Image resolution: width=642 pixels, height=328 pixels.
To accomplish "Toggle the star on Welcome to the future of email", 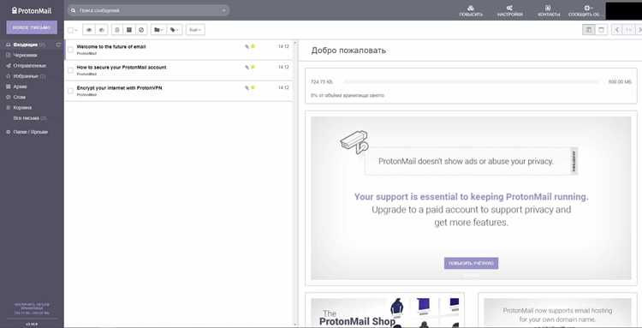I will (253, 46).
